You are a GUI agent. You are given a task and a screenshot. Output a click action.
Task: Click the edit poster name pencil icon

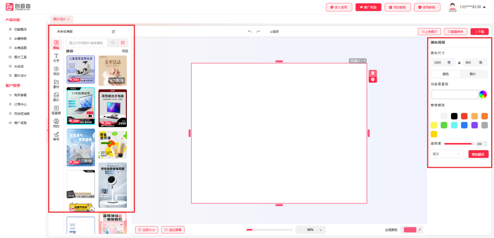113,32
